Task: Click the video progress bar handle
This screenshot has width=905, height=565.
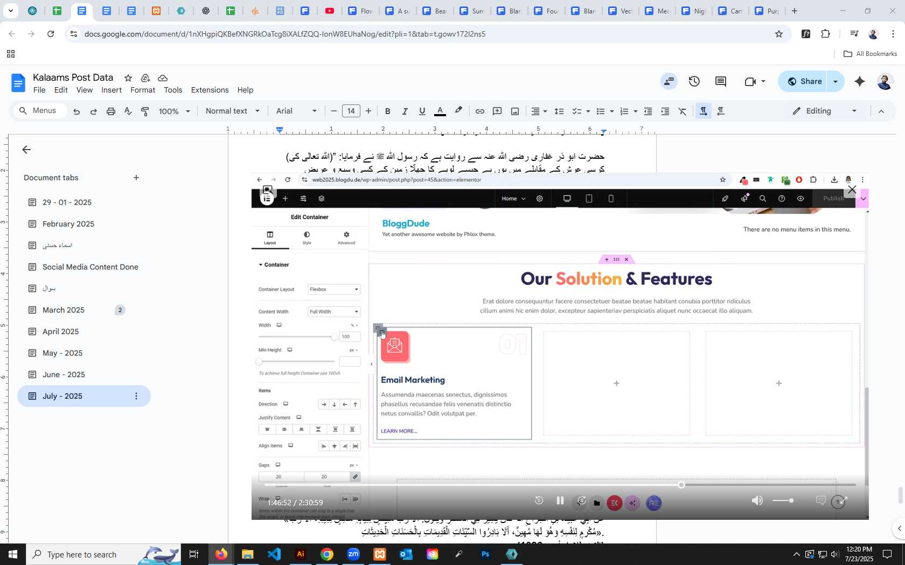Action: pyautogui.click(x=681, y=485)
